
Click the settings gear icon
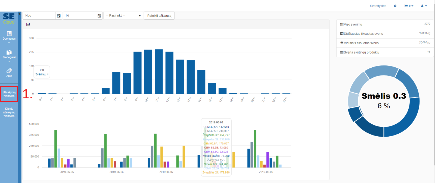[395, 6]
